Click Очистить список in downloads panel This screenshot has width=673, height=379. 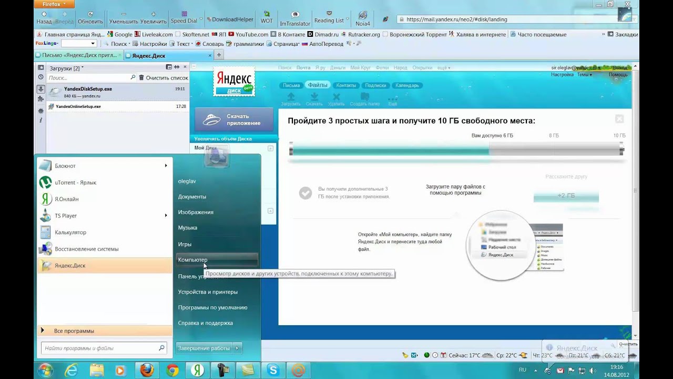click(x=163, y=77)
